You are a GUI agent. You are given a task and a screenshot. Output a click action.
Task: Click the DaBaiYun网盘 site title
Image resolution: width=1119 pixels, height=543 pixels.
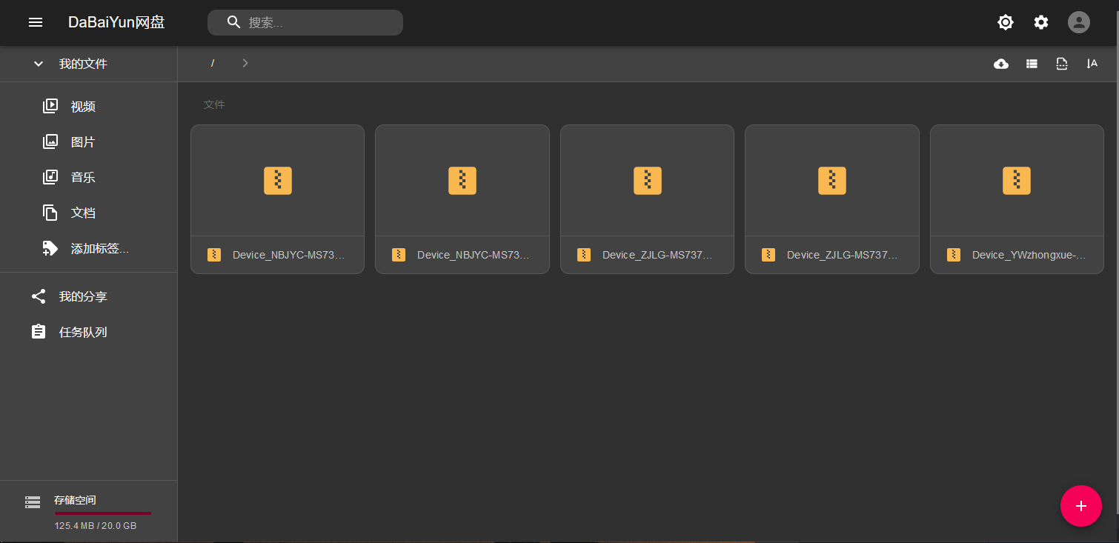[116, 22]
